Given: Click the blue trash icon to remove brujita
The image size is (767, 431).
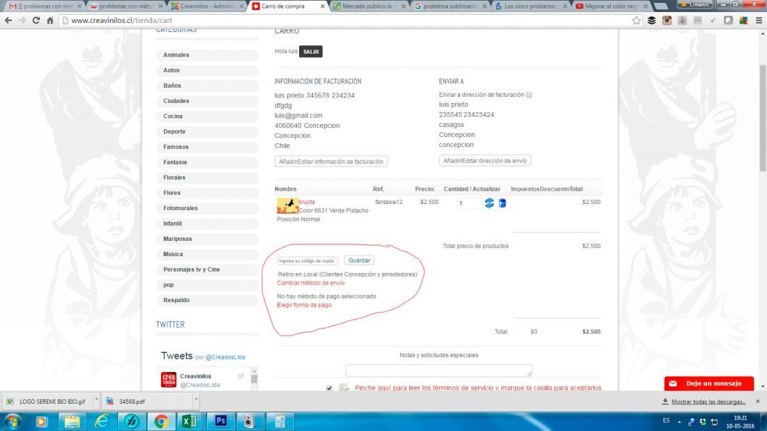Looking at the screenshot, I should coord(502,203).
